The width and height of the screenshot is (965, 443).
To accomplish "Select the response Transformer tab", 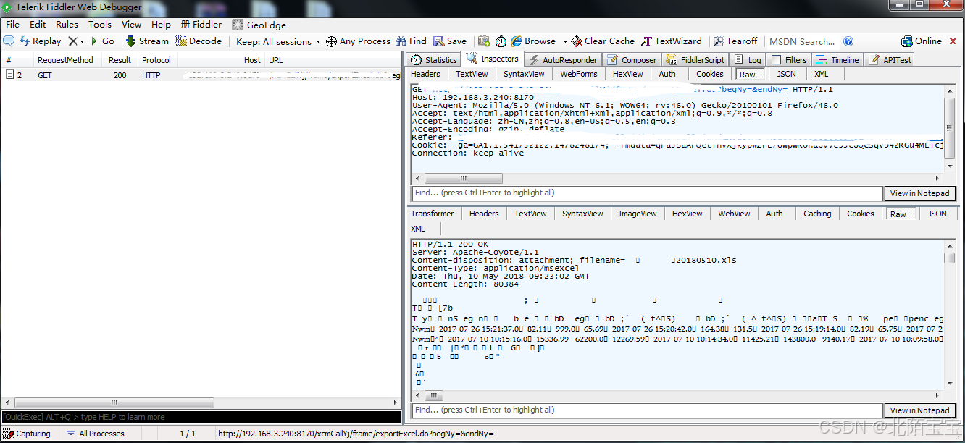I will coord(433,214).
